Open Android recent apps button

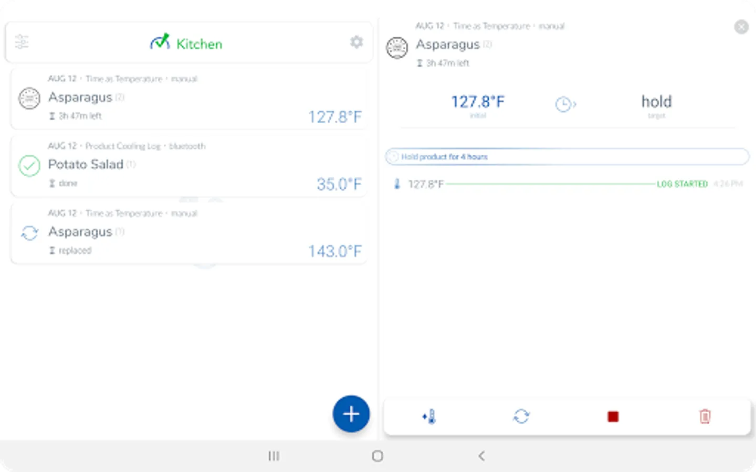(274, 456)
